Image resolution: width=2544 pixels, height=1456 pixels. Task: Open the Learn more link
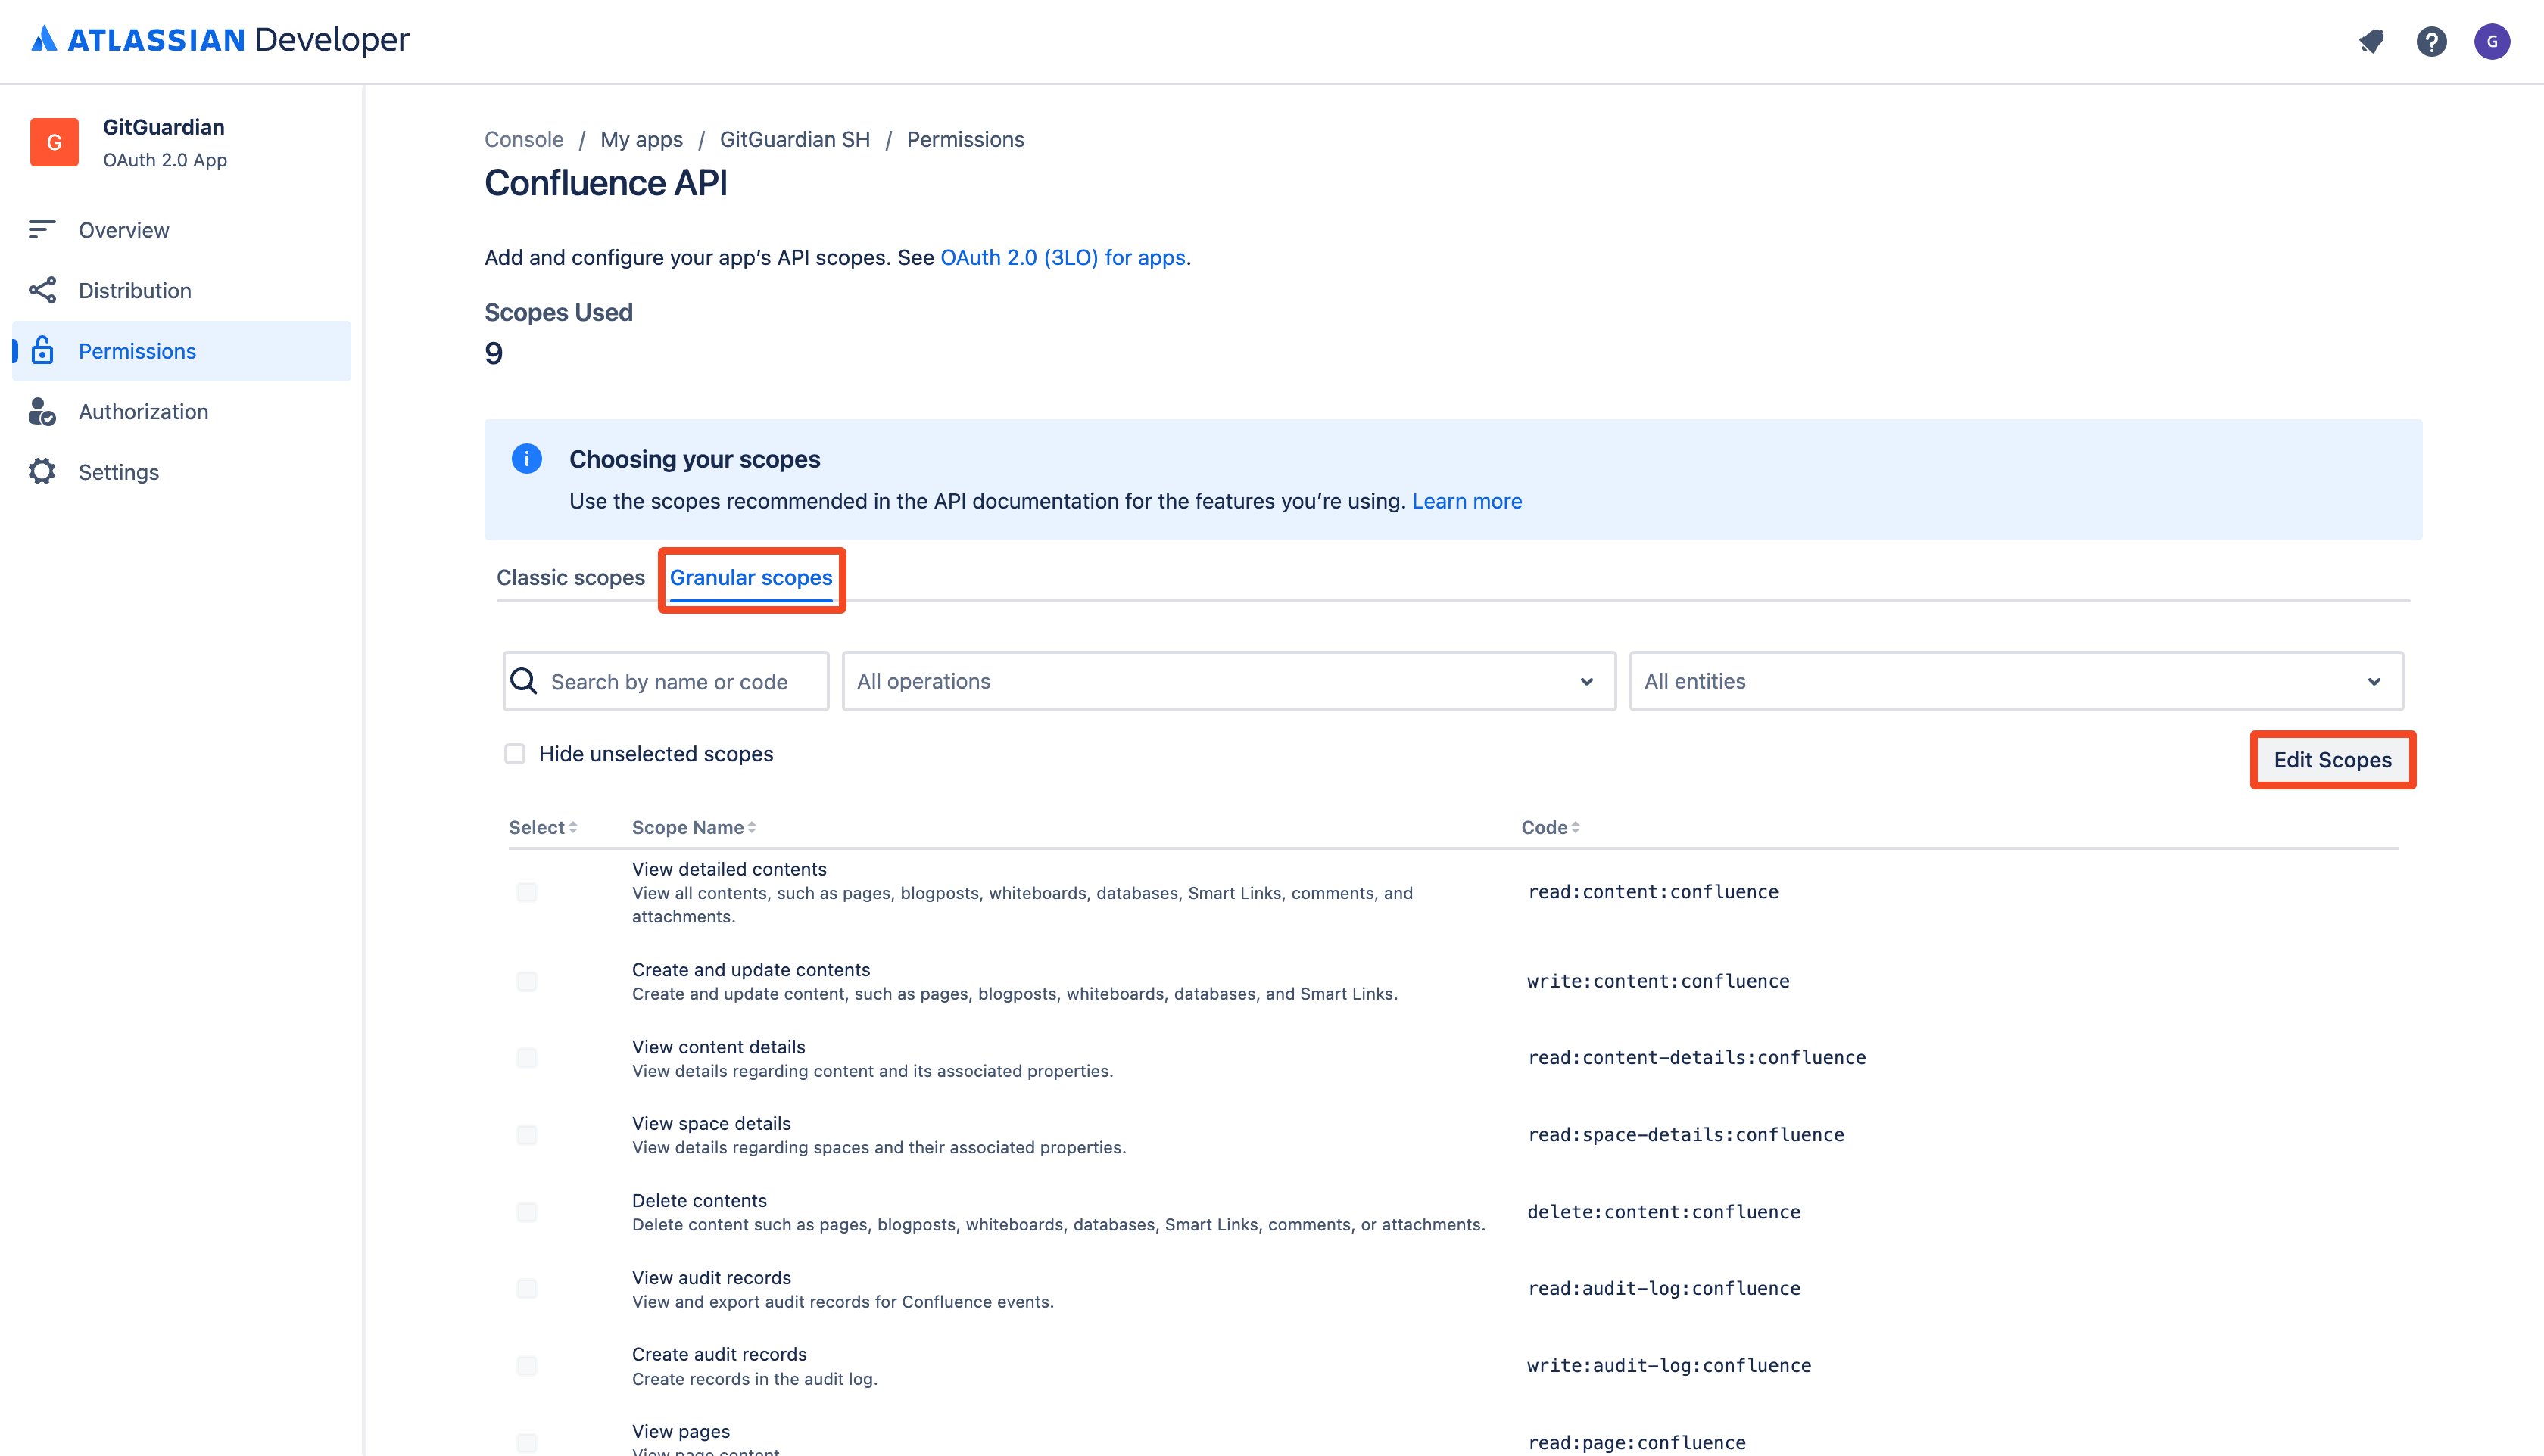point(1467,501)
